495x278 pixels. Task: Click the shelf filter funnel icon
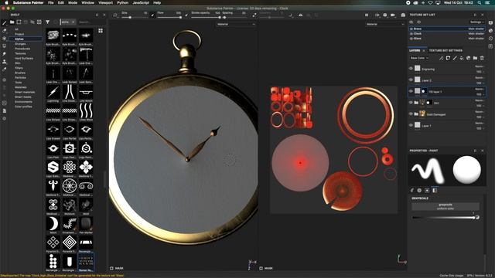[47, 22]
